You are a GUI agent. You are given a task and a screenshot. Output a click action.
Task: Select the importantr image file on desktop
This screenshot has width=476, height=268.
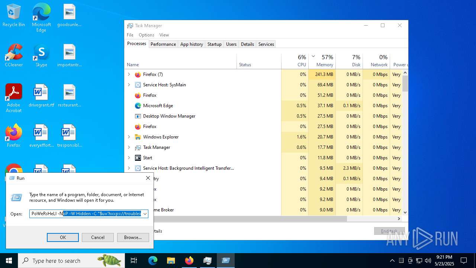point(69,56)
